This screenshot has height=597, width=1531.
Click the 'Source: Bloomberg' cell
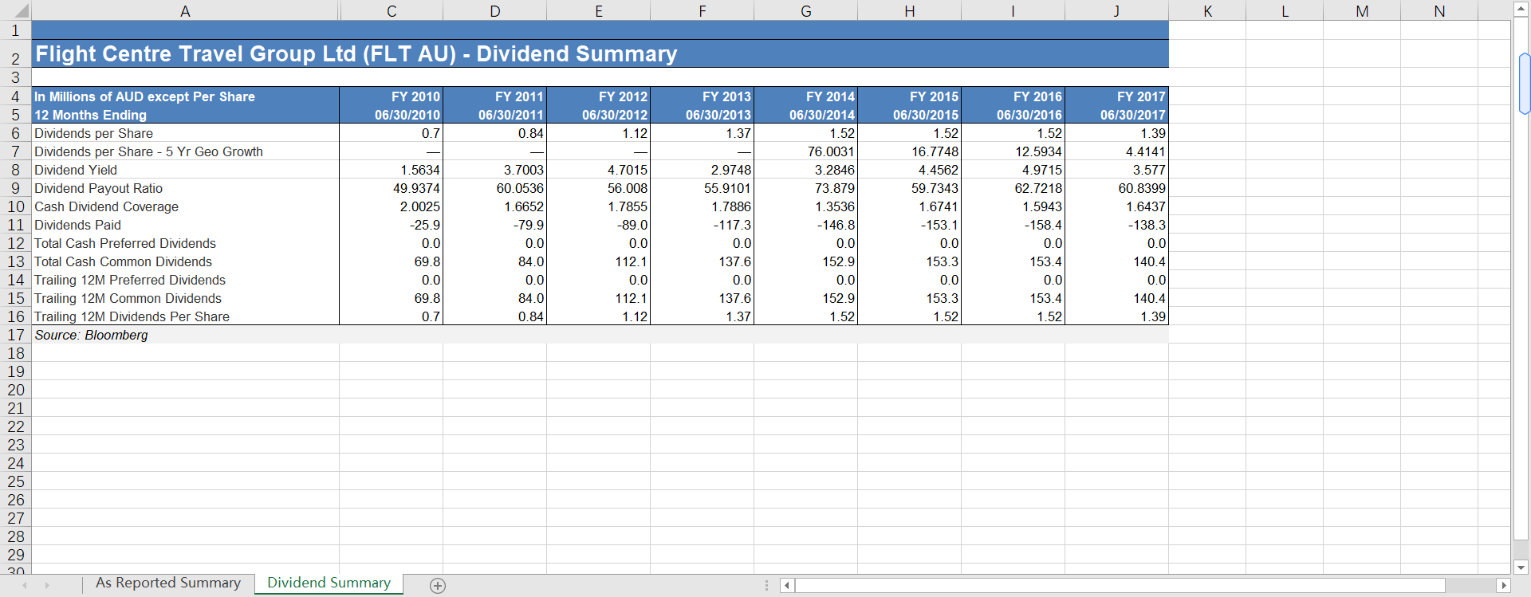click(x=185, y=335)
